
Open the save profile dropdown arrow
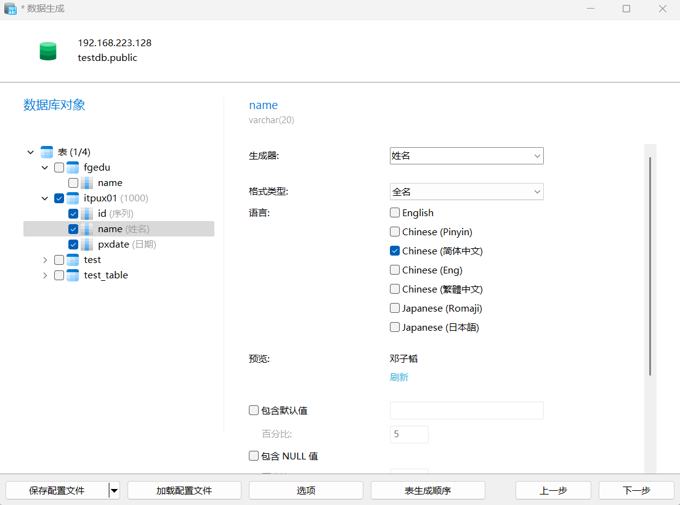(114, 490)
